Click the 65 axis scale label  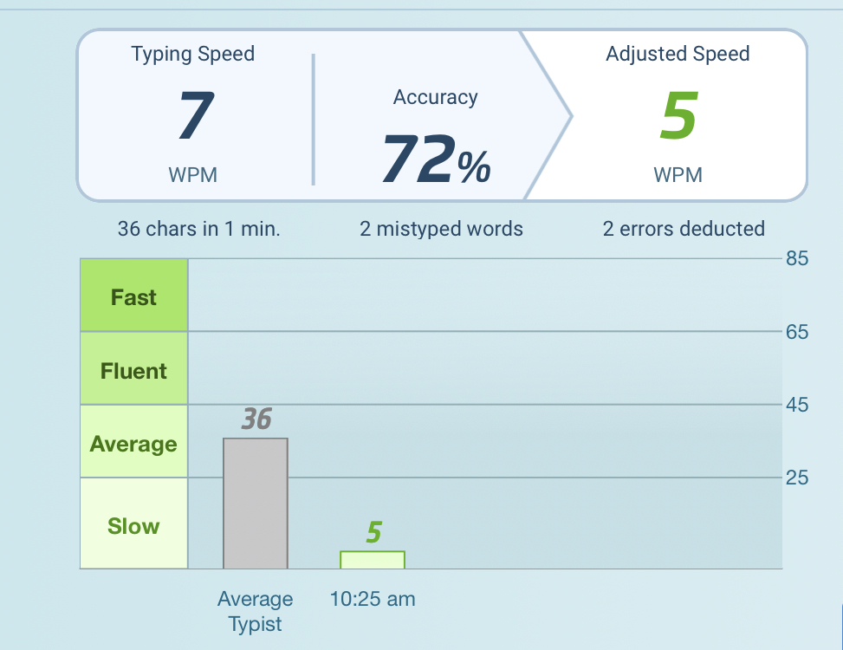pyautogui.click(x=797, y=332)
